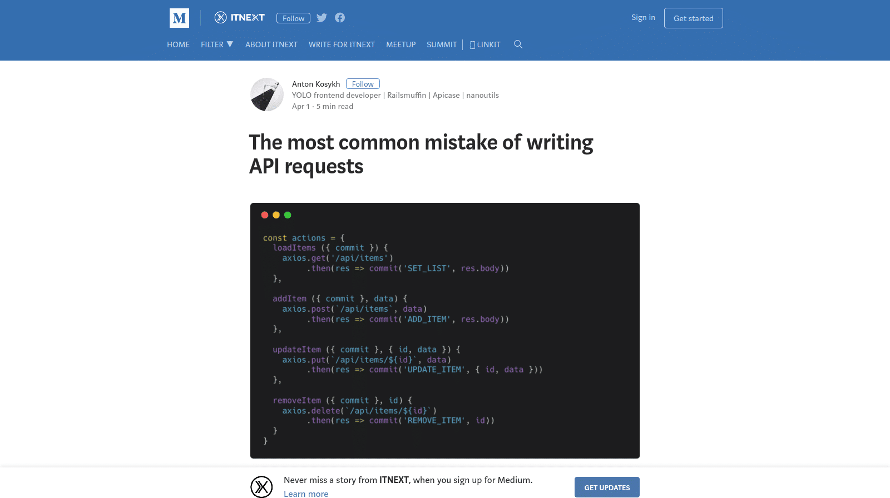890x498 pixels.
Task: Open ITNEXT's Facebook page icon
Action: pos(340,18)
